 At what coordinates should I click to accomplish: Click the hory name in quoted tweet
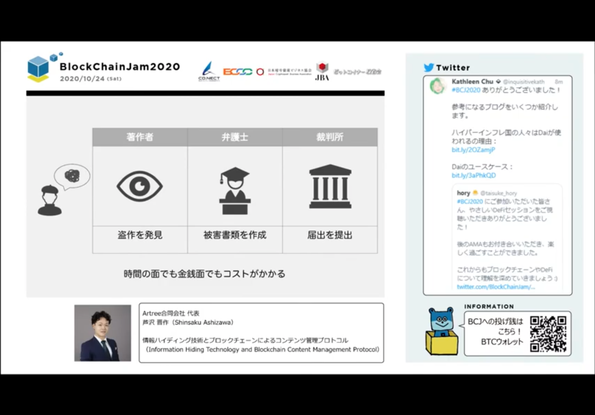point(464,193)
